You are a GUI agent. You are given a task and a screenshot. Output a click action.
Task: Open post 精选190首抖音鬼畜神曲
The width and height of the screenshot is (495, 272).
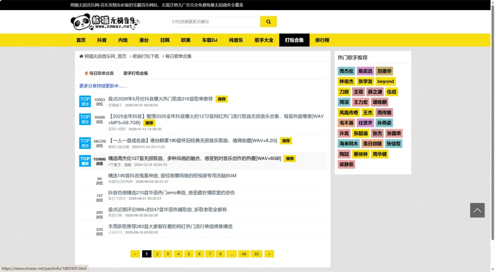(x=172, y=175)
